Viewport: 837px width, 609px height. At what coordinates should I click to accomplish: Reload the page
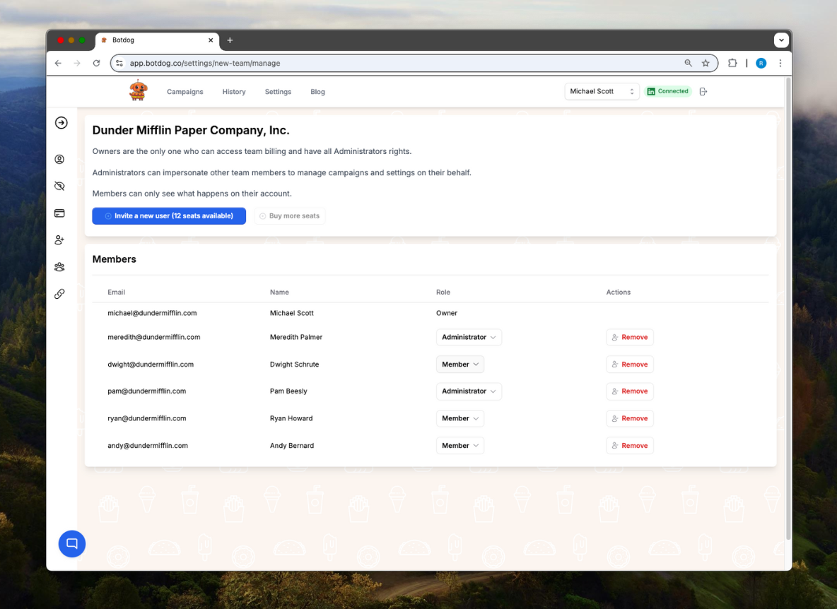tap(97, 63)
